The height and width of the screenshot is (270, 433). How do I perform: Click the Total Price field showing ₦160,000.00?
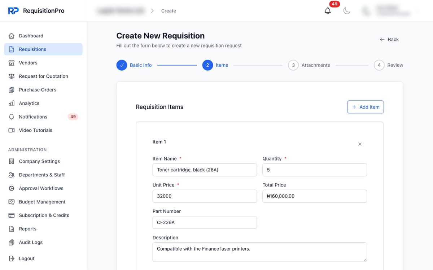(x=315, y=196)
